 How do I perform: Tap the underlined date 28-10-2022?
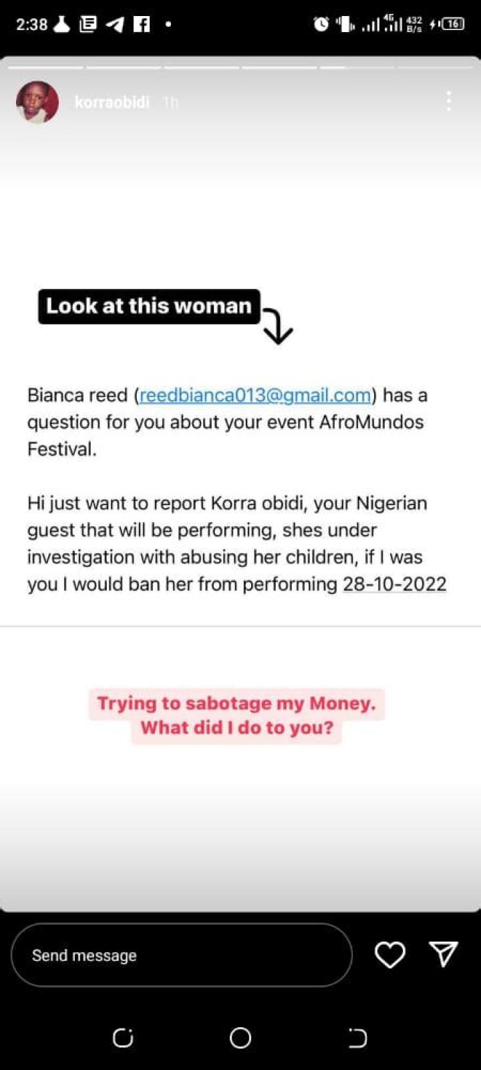pos(394,584)
